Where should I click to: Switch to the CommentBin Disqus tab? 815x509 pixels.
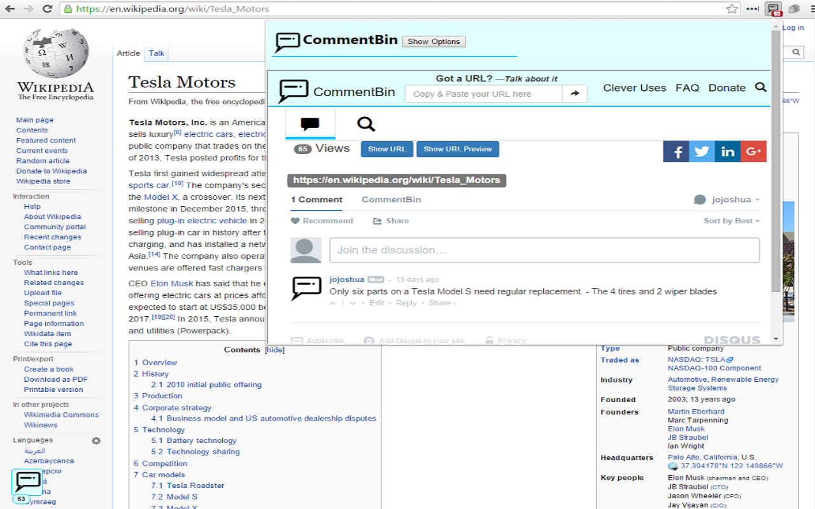[391, 200]
